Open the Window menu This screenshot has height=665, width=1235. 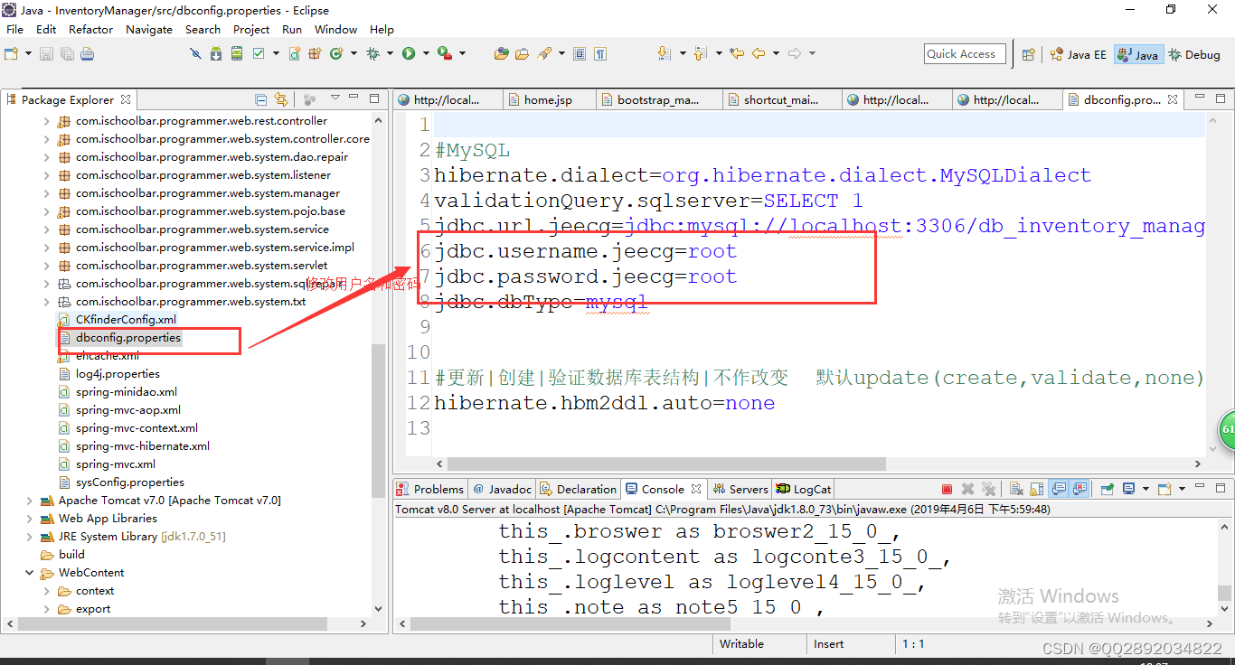point(335,29)
